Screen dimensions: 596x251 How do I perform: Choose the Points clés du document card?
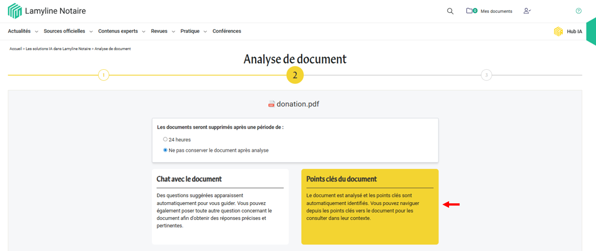pos(370,207)
